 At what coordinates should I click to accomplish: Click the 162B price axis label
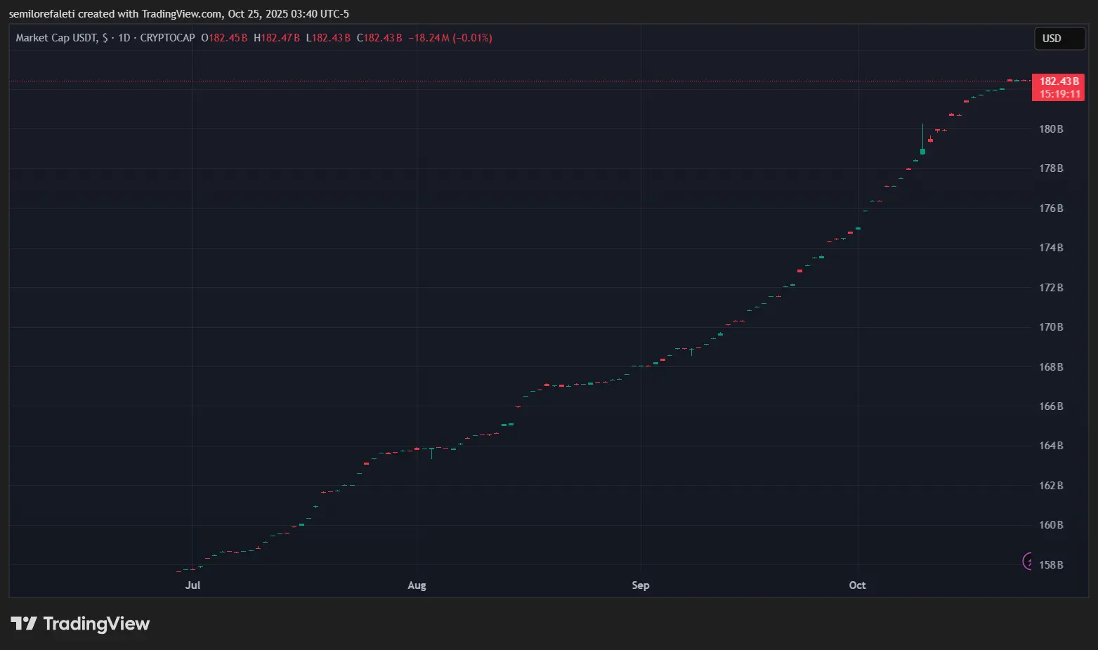[1051, 486]
